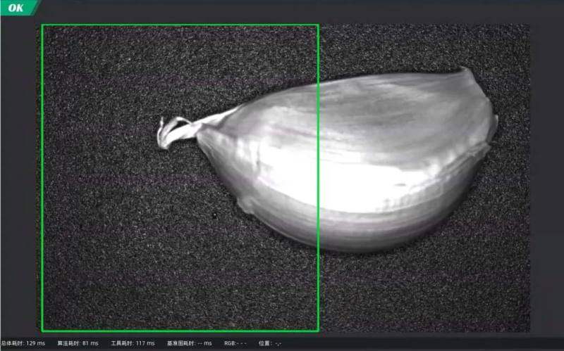The height and width of the screenshot is (351, 564).
Task: Select the 总体耗时 129 ms readout
Action: click(23, 343)
